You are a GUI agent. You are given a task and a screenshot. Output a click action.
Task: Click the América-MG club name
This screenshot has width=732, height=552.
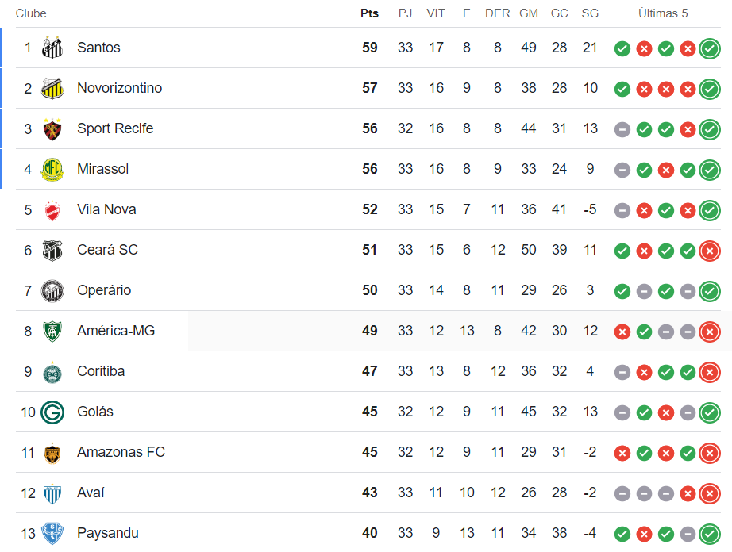point(116,331)
